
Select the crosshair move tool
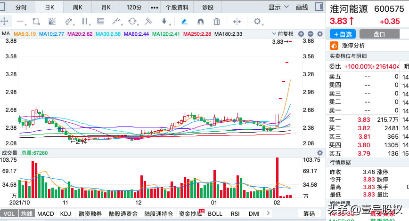click(x=4, y=21)
